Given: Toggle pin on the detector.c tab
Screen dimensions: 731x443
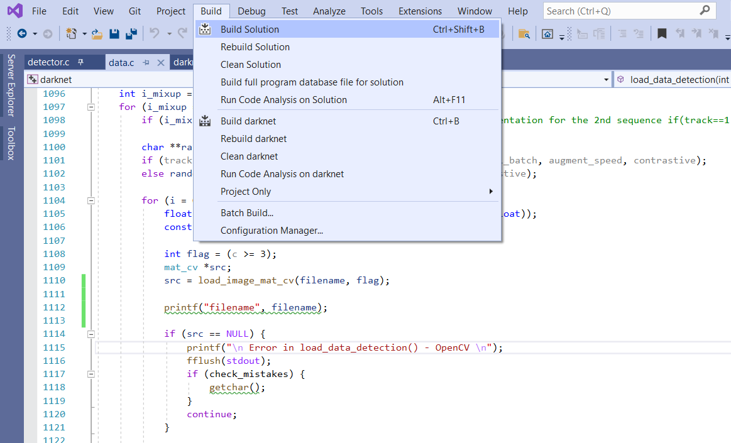Looking at the screenshot, I should point(80,62).
